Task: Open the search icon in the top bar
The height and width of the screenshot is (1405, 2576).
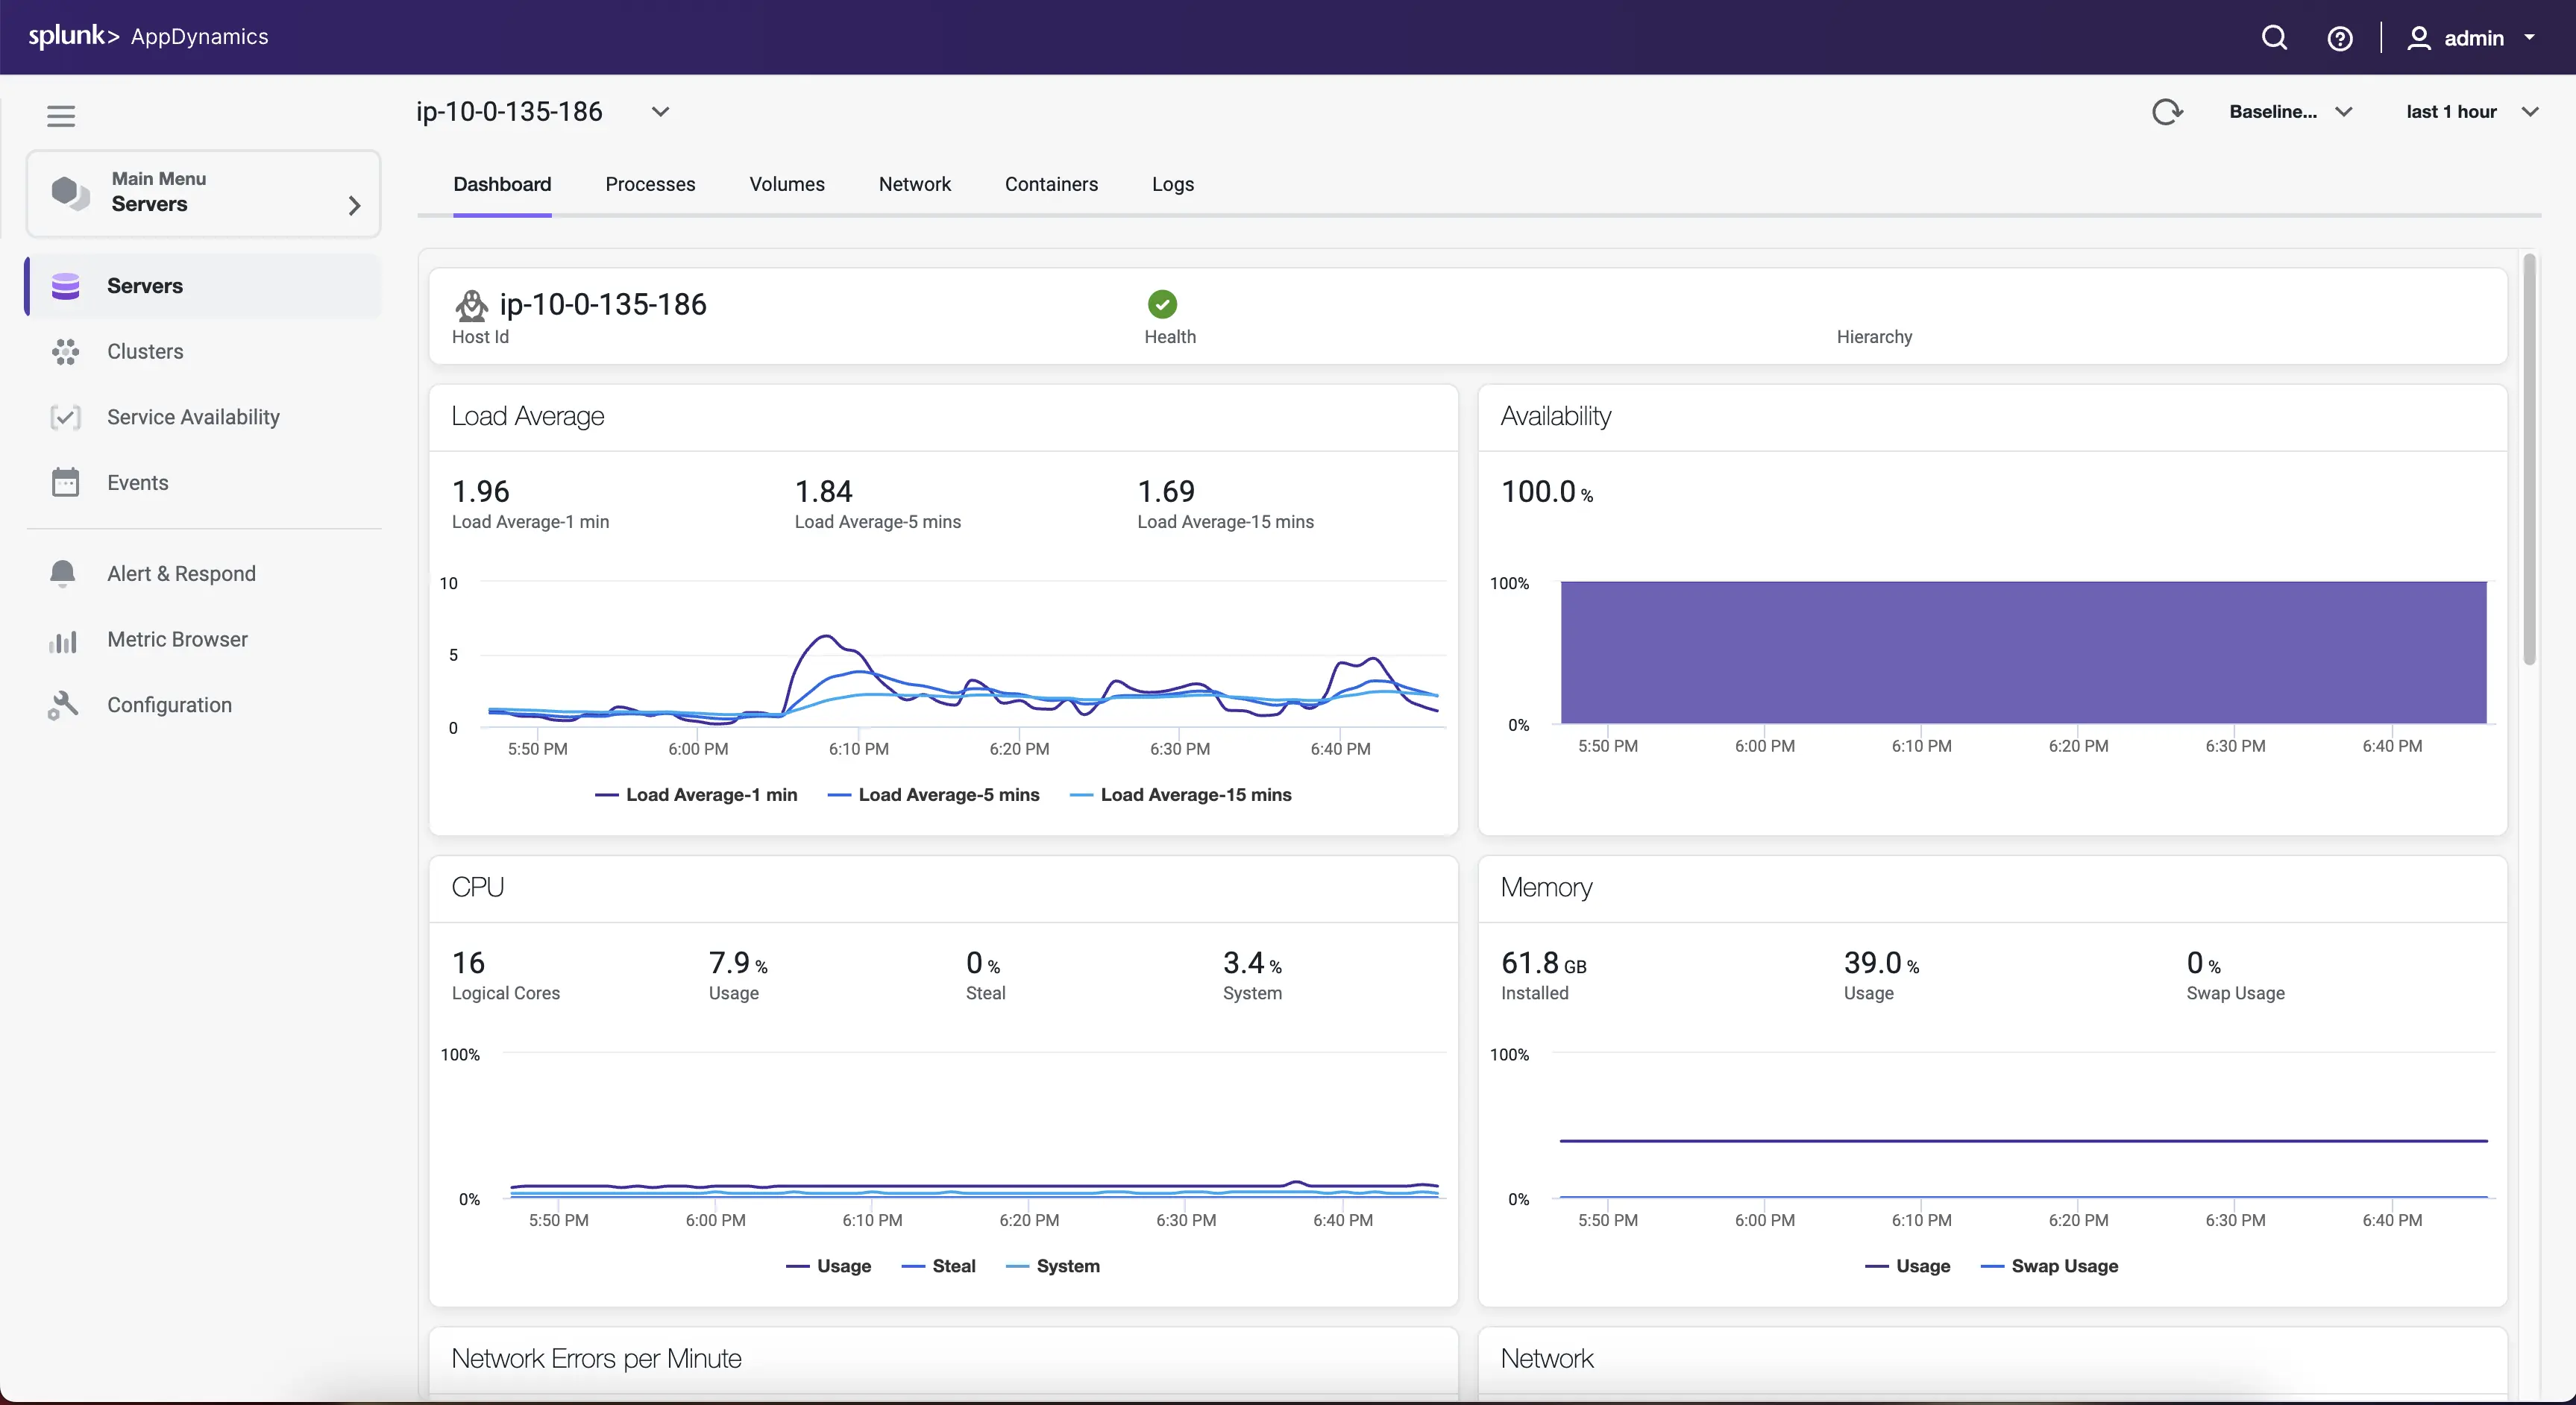Action: pyautogui.click(x=2274, y=38)
